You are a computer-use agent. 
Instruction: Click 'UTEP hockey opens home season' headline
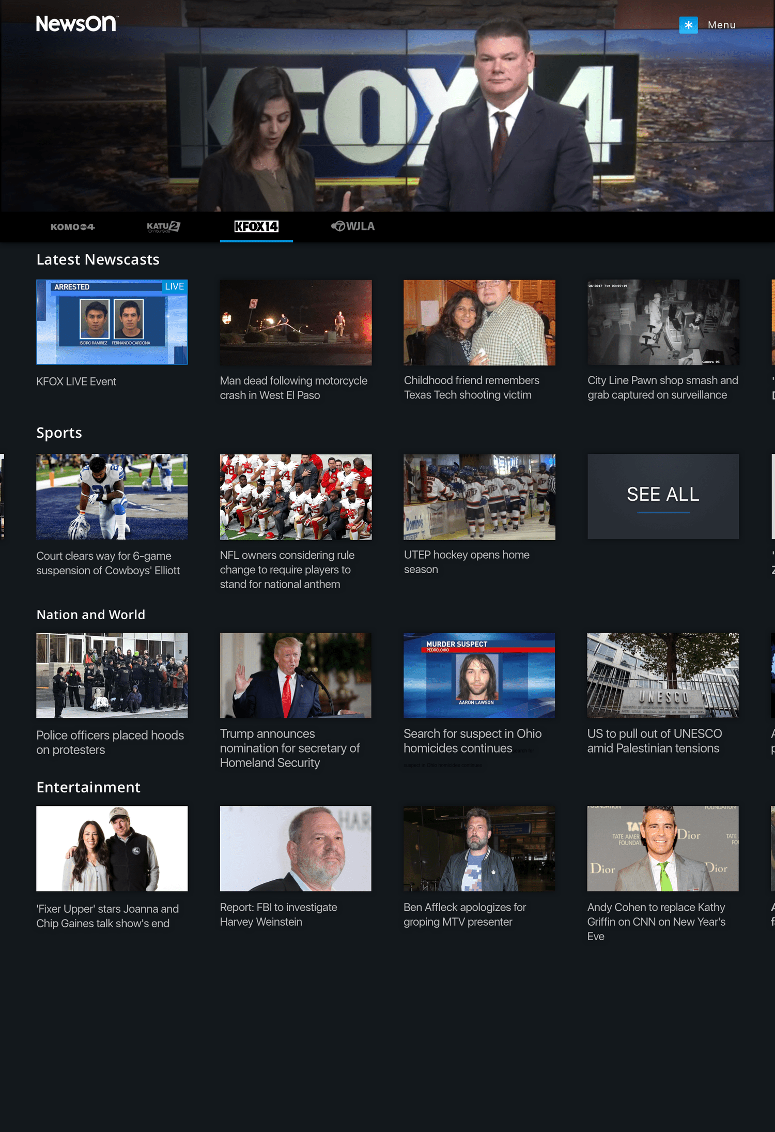[467, 562]
